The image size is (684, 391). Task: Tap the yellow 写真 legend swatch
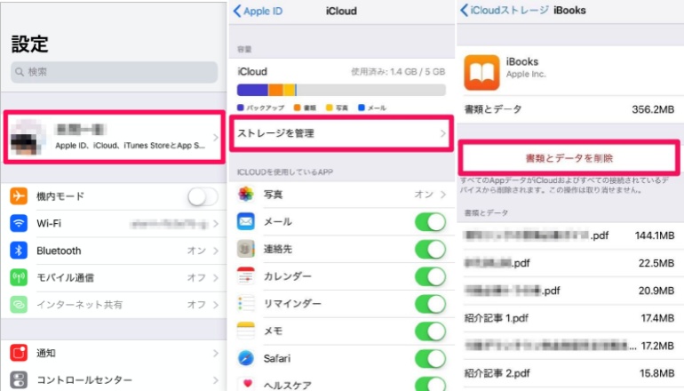coord(330,108)
